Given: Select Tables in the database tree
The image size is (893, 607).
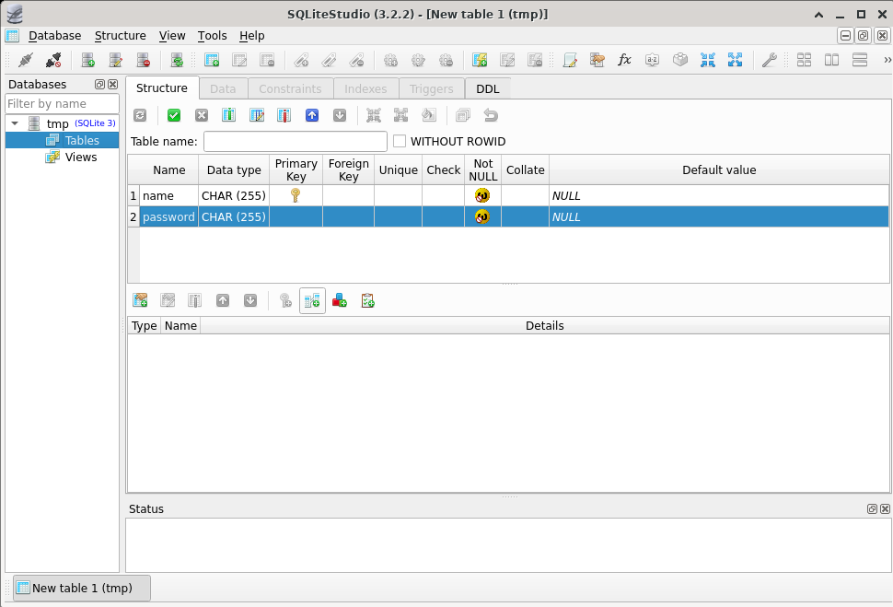Looking at the screenshot, I should pyautogui.click(x=81, y=140).
